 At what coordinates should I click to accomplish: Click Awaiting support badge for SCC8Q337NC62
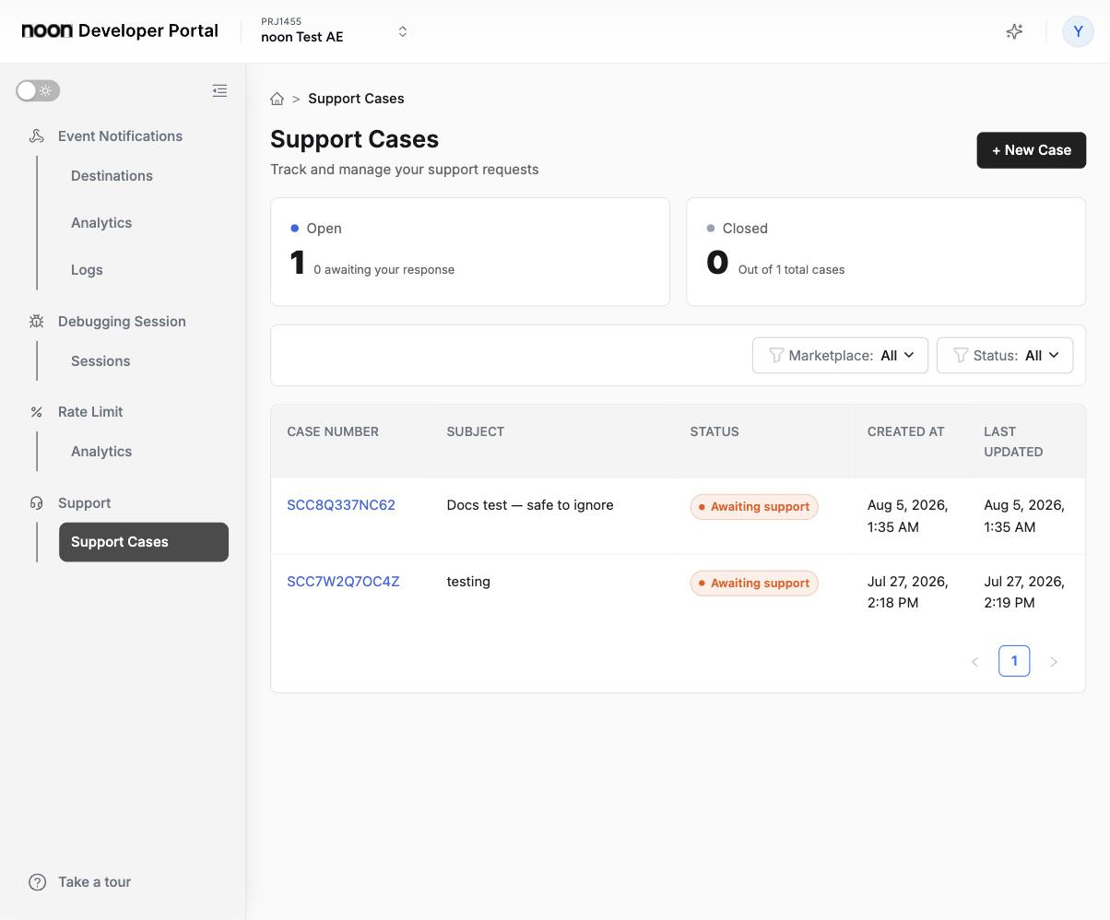(x=754, y=507)
